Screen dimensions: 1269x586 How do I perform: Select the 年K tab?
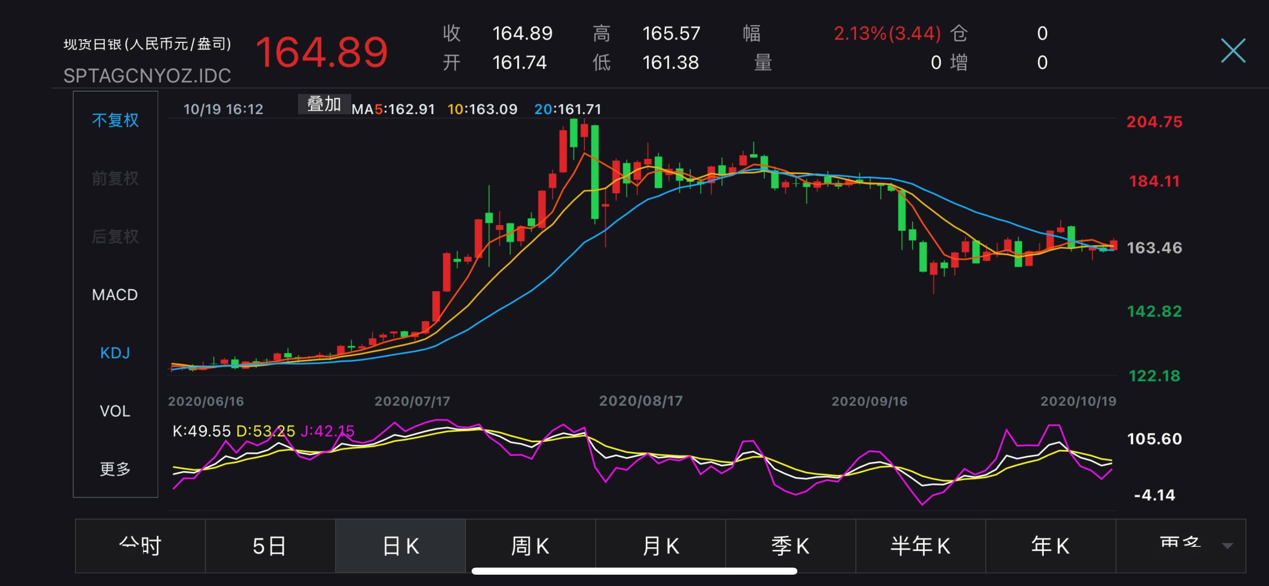(x=1051, y=545)
